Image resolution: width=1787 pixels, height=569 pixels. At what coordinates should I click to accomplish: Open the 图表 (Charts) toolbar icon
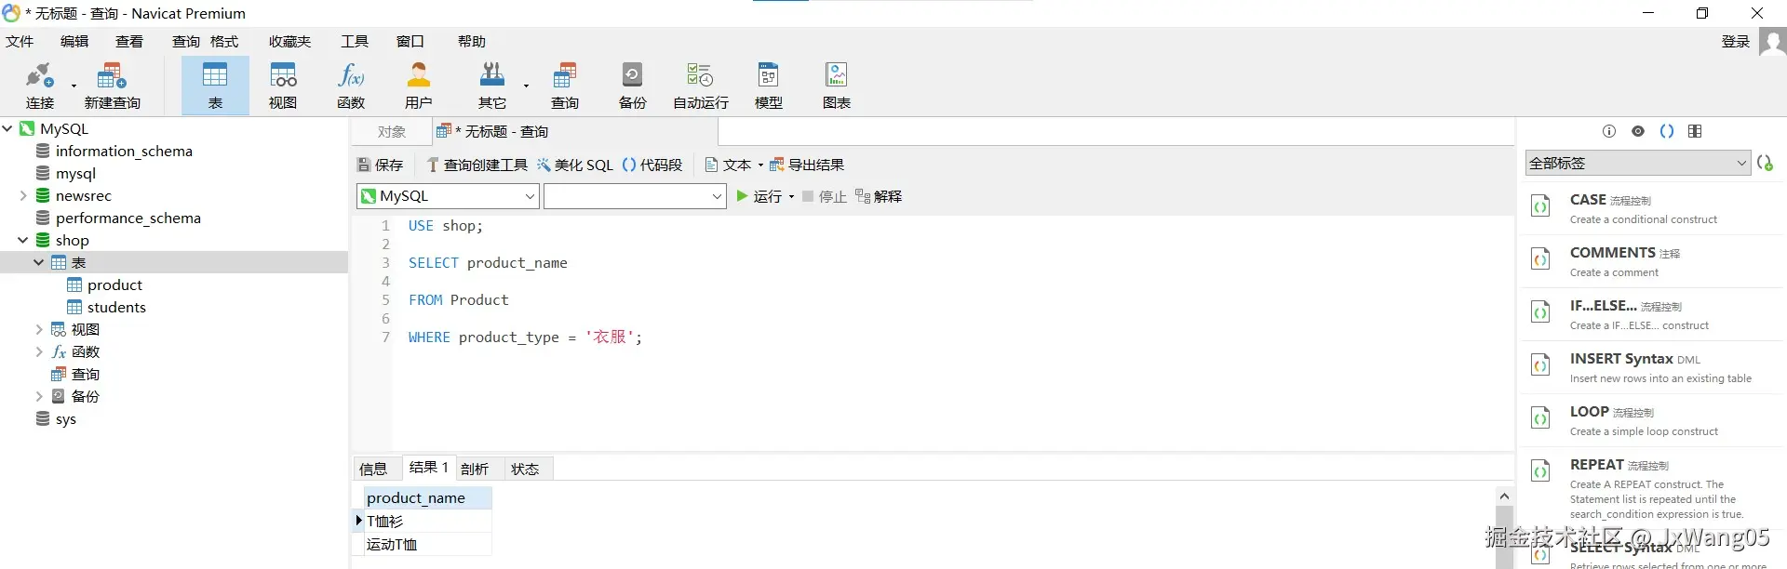pyautogui.click(x=836, y=86)
